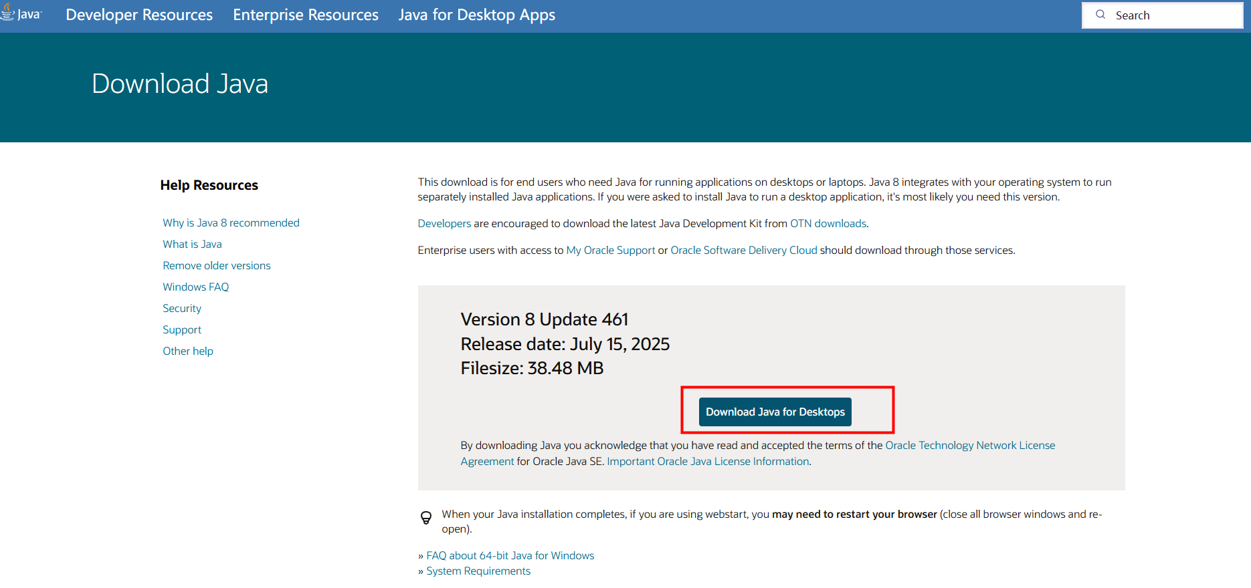The image size is (1251, 588).
Task: Click the 'may need to restart your browser' text
Action: click(x=854, y=514)
